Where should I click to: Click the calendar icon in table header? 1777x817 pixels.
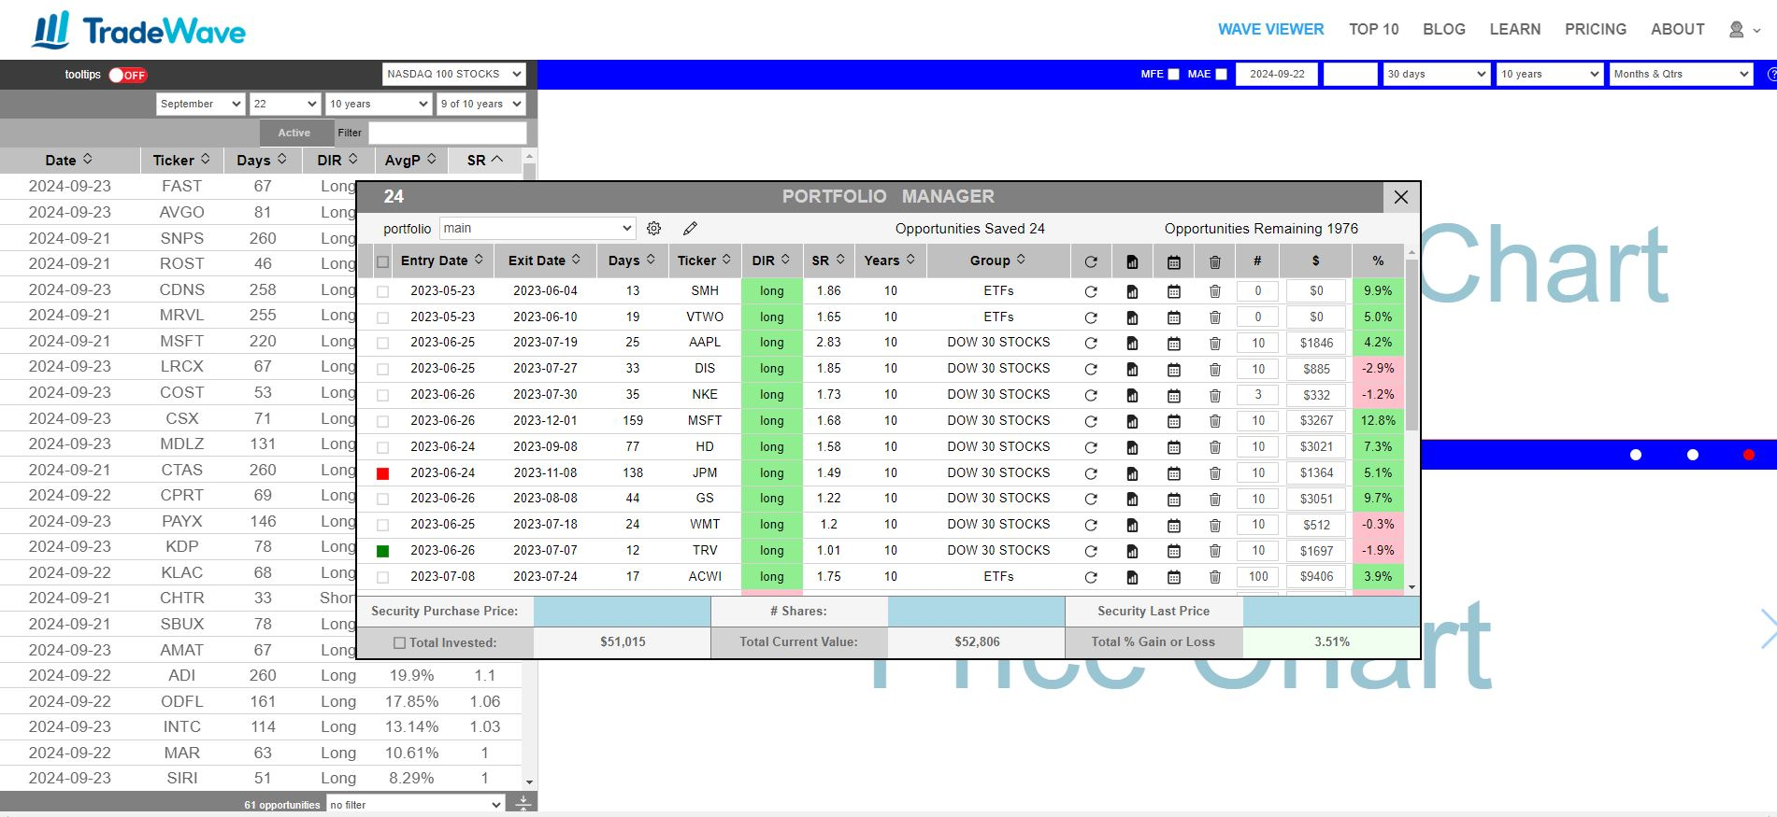1174,262
